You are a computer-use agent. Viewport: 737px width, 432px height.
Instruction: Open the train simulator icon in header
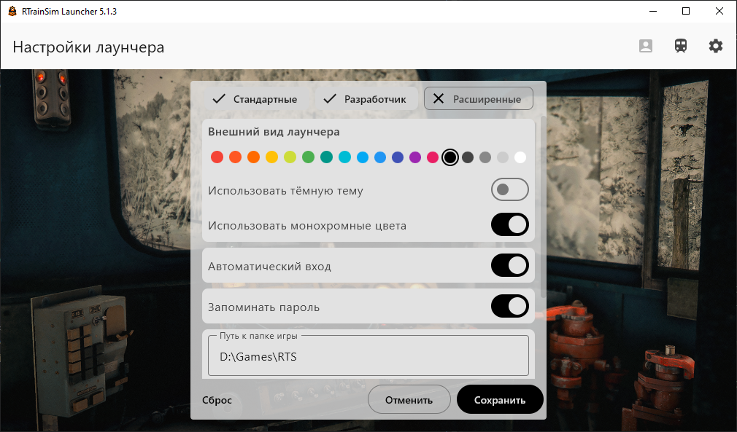click(x=681, y=46)
